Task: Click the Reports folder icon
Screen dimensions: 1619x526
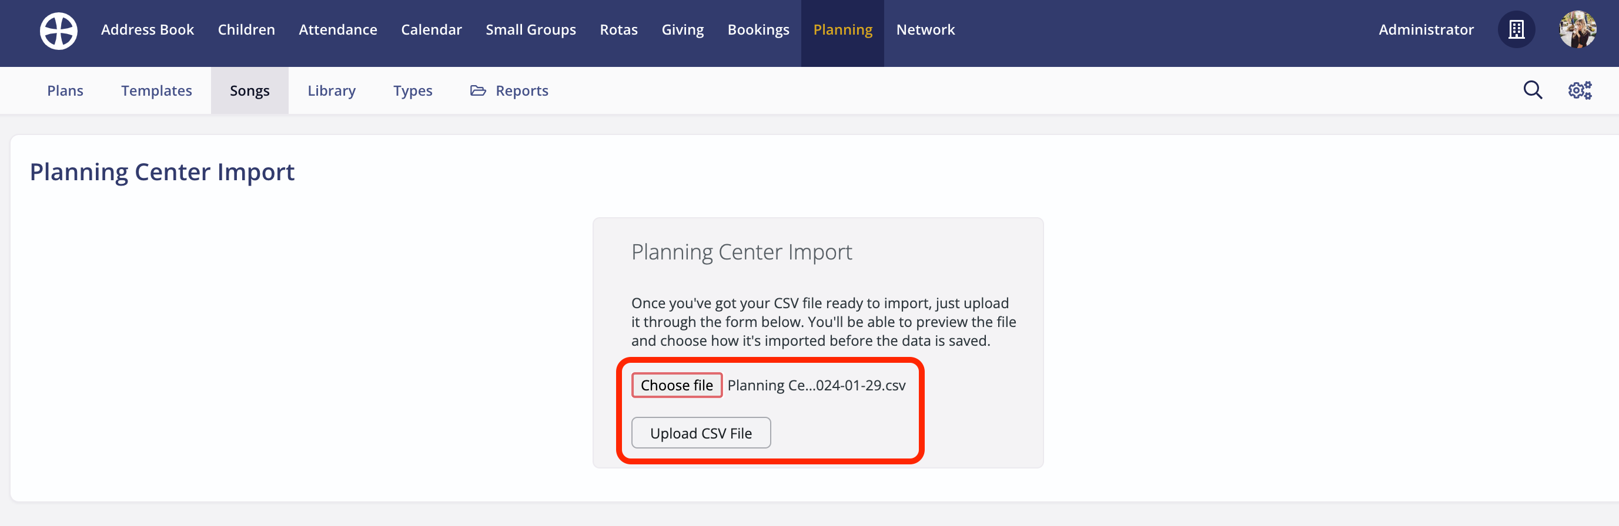Action: click(x=478, y=90)
